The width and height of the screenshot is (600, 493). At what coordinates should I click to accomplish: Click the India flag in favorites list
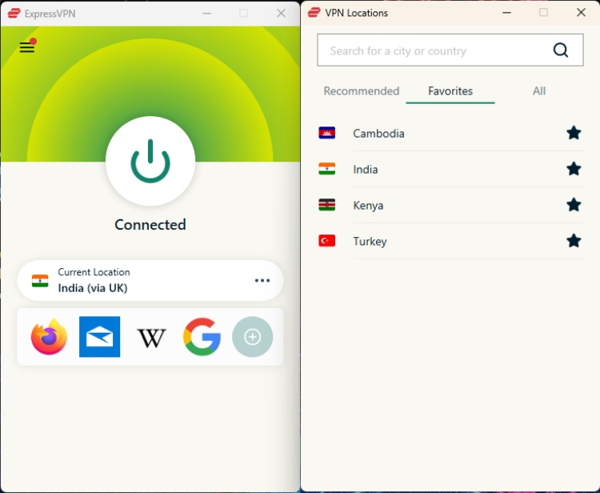[326, 169]
